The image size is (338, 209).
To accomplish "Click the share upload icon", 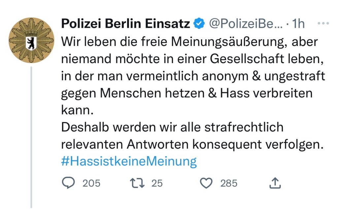I will 275,183.
